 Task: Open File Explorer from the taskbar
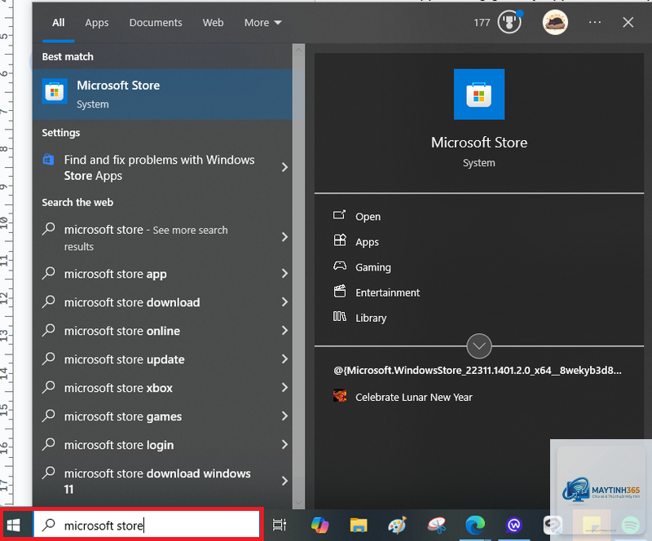[359, 526]
